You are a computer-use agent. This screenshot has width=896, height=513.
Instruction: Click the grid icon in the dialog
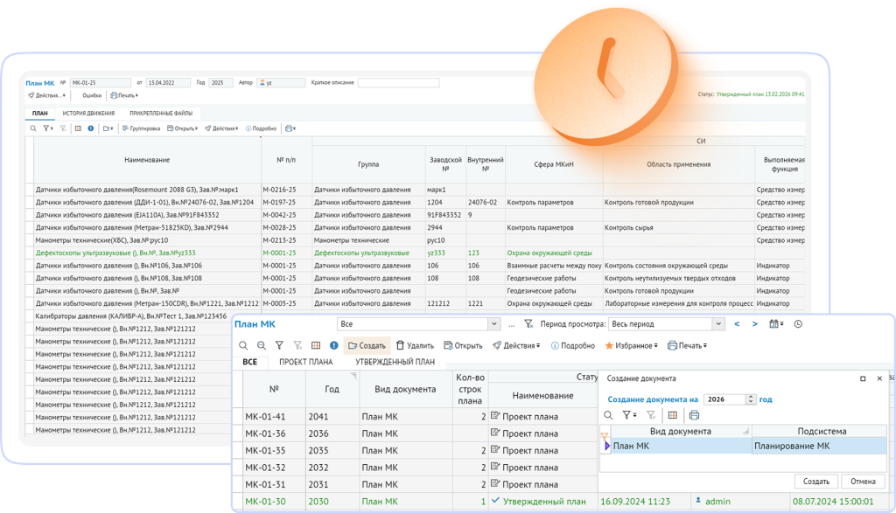click(x=673, y=415)
